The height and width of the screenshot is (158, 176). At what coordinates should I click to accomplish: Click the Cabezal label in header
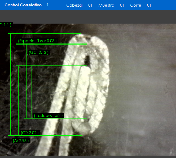[x=74, y=5]
